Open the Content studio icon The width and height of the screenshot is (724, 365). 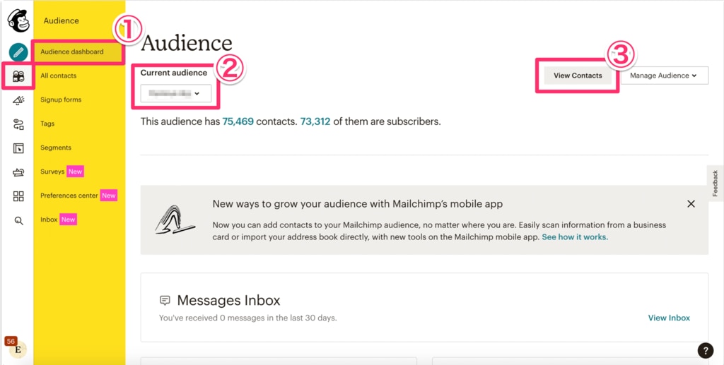pyautogui.click(x=18, y=172)
